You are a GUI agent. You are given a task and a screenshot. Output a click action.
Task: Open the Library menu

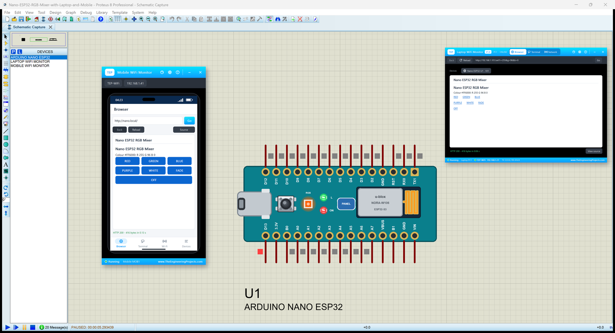click(x=102, y=13)
